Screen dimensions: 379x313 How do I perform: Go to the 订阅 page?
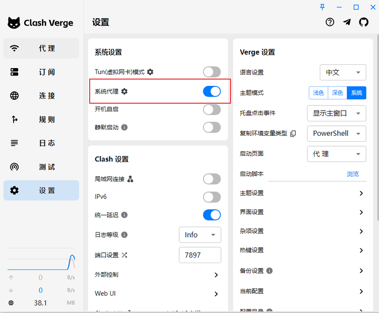pos(41,72)
